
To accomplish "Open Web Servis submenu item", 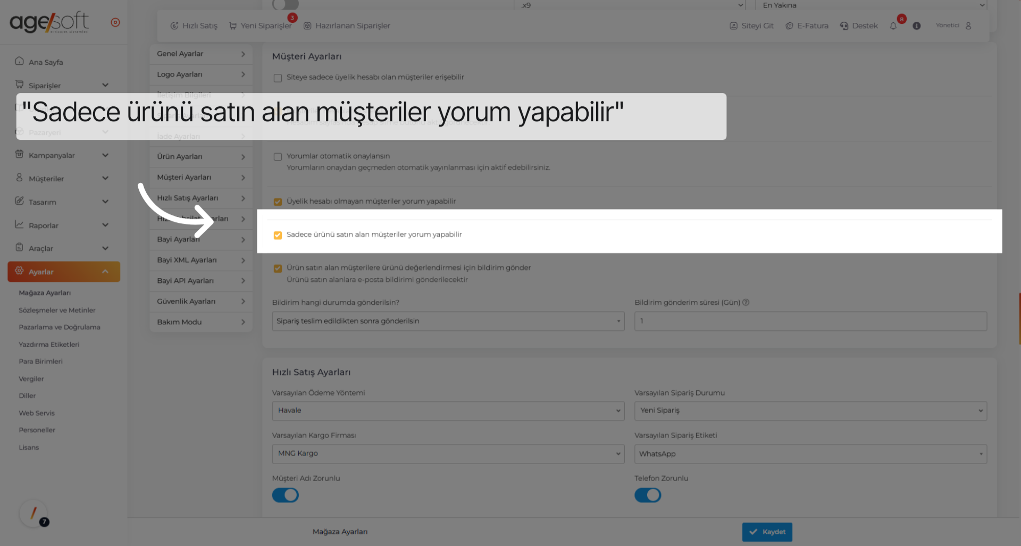I will 37,413.
